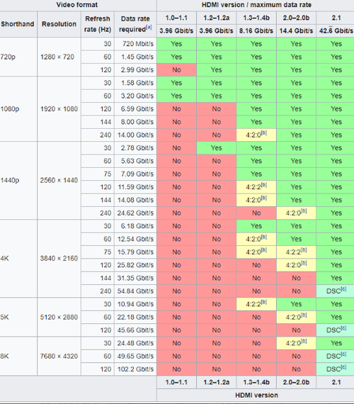Open footnote [a] beside Data rate required
This screenshot has height=404, width=354.
pyautogui.click(x=149, y=28)
